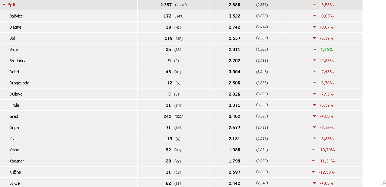Click the Križine decline arrow icon
The image size is (386, 187).
pyautogui.click(x=313, y=172)
